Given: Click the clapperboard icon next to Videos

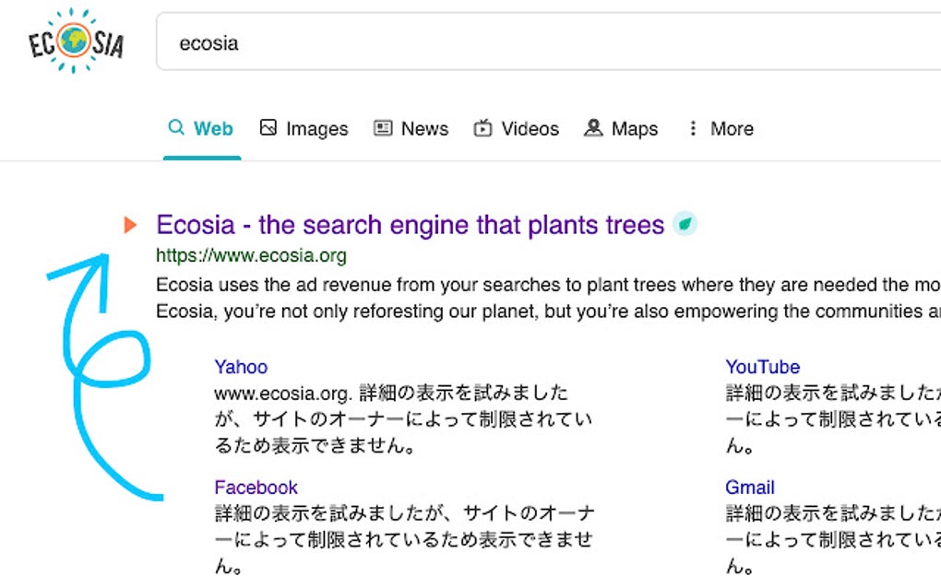Looking at the screenshot, I should tap(483, 128).
